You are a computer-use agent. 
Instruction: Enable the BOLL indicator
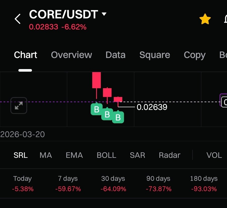[x=106, y=155]
